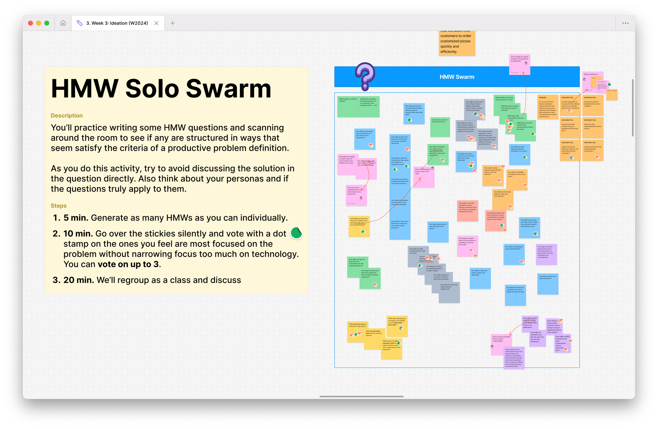Close the Week 3: Ideation tab
The height and width of the screenshot is (429, 658).
156,23
